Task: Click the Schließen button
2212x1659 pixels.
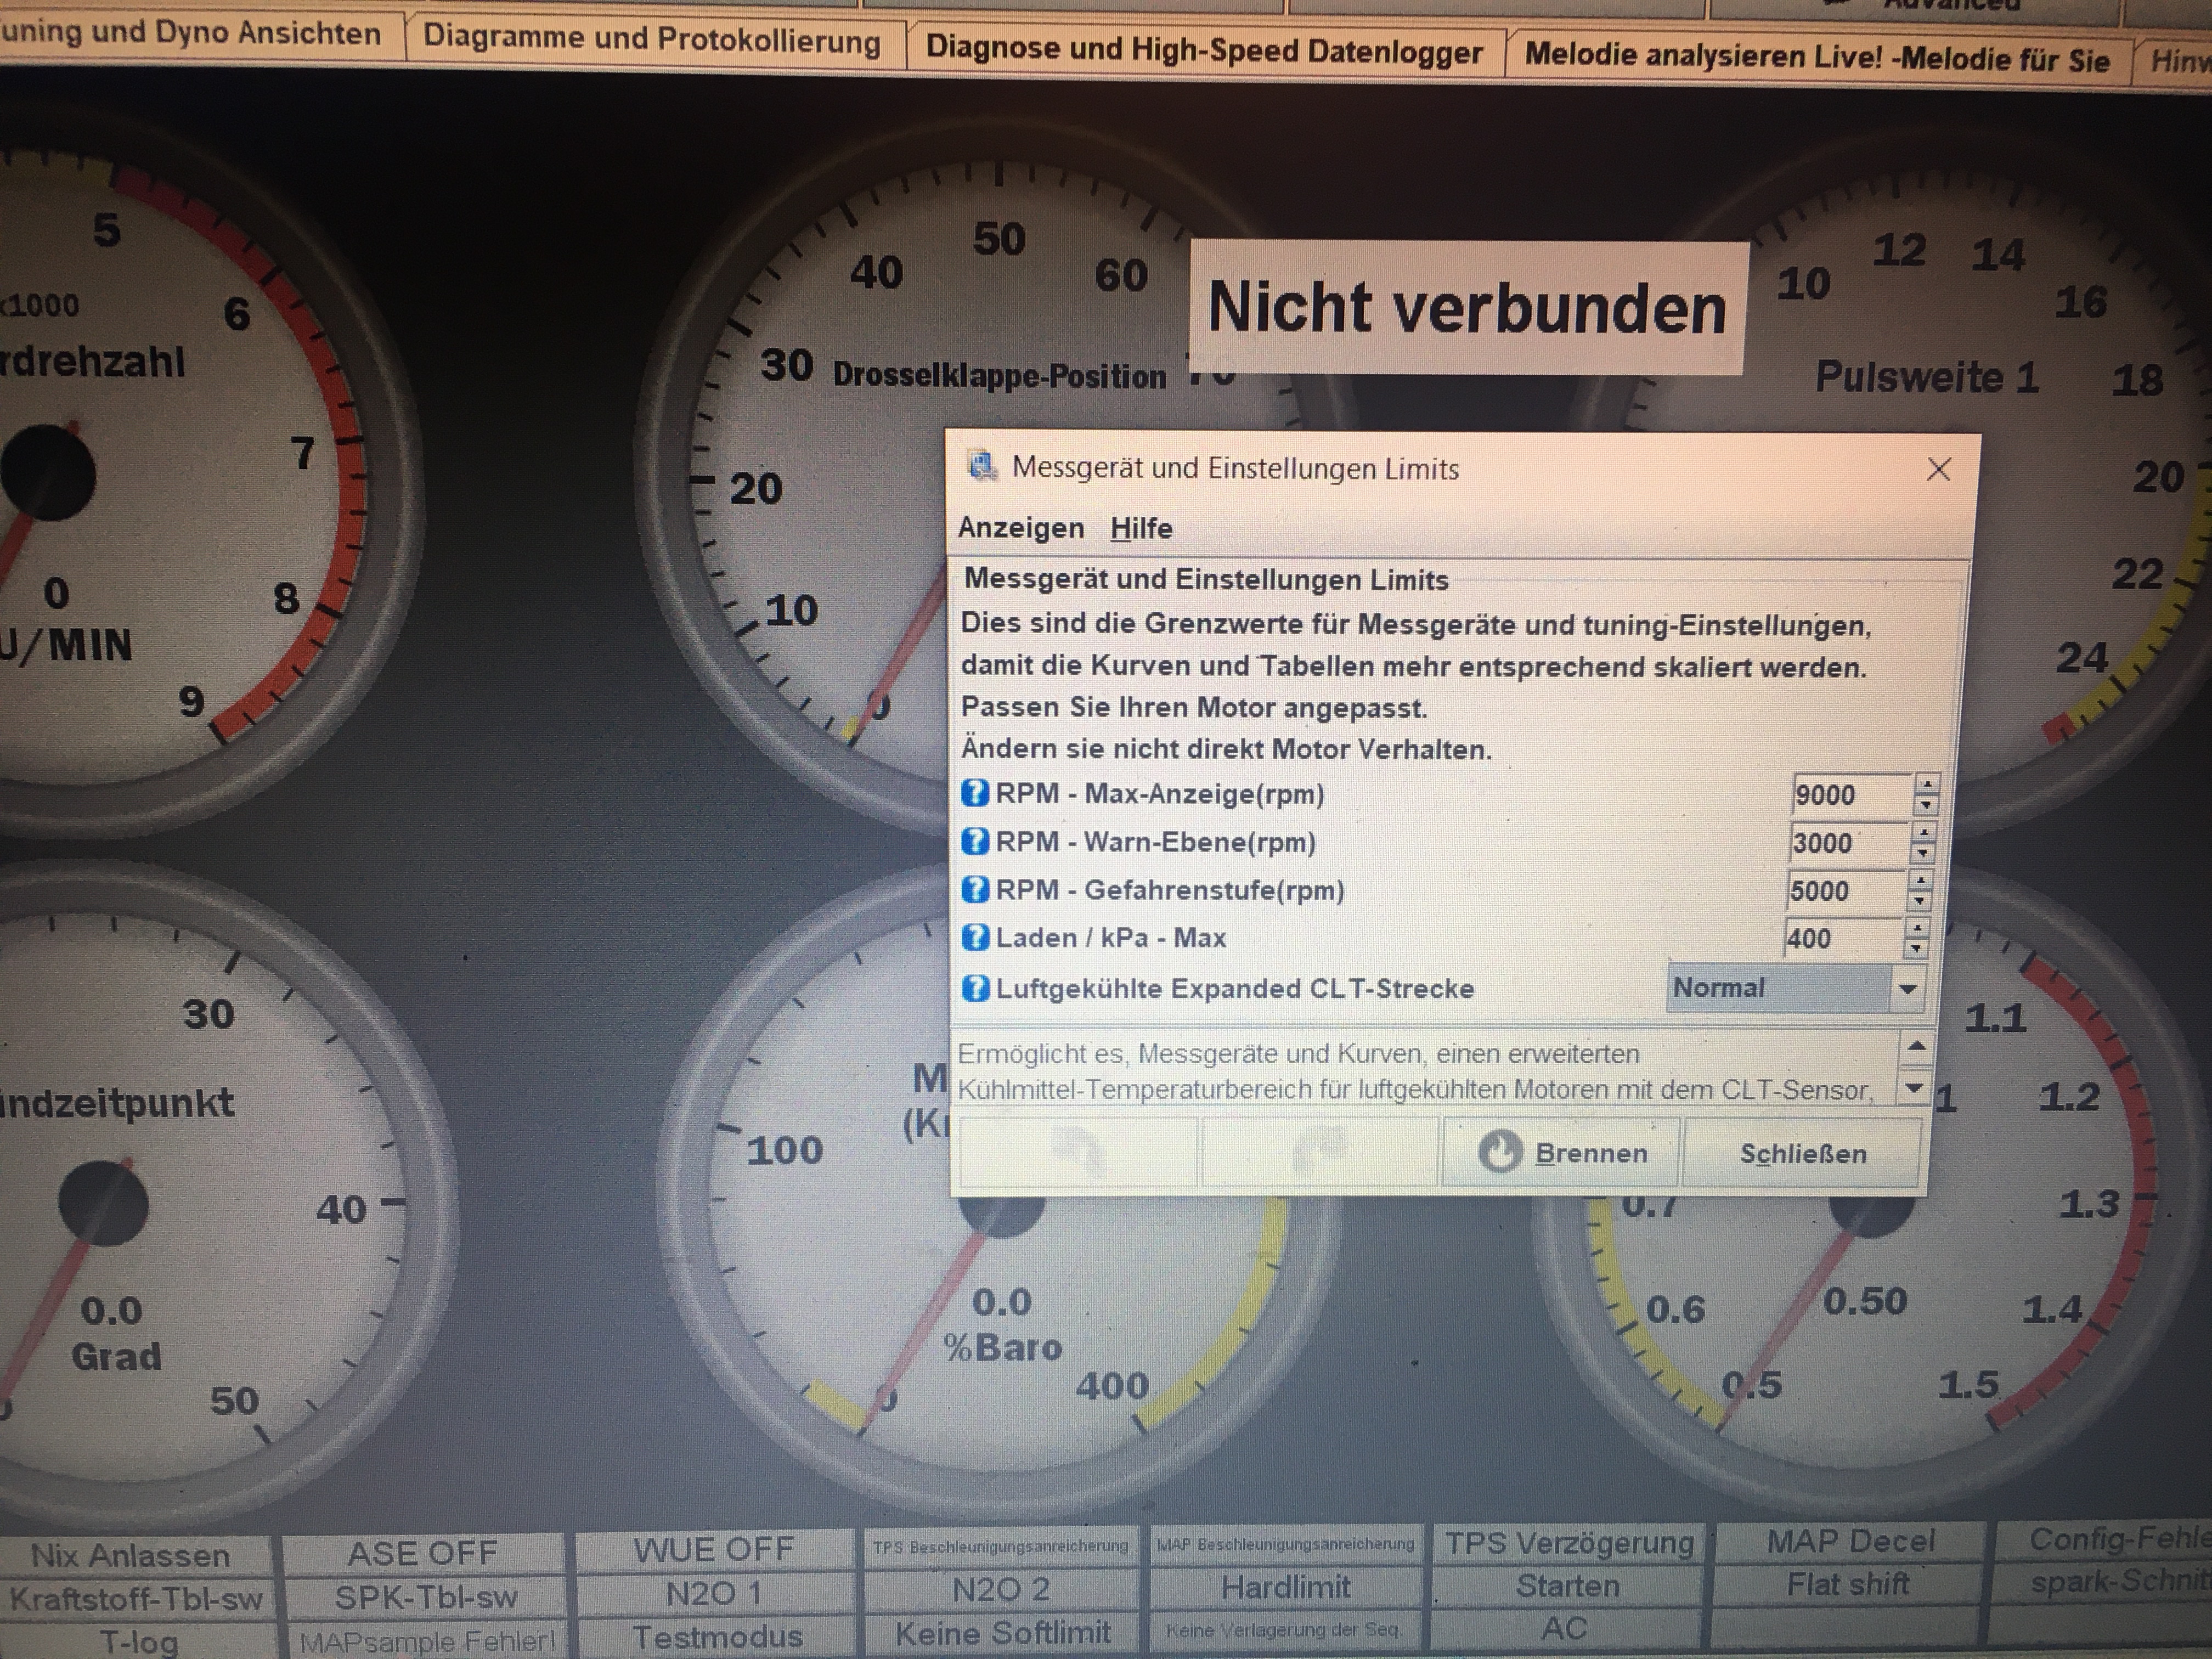Action: coord(1802,1153)
